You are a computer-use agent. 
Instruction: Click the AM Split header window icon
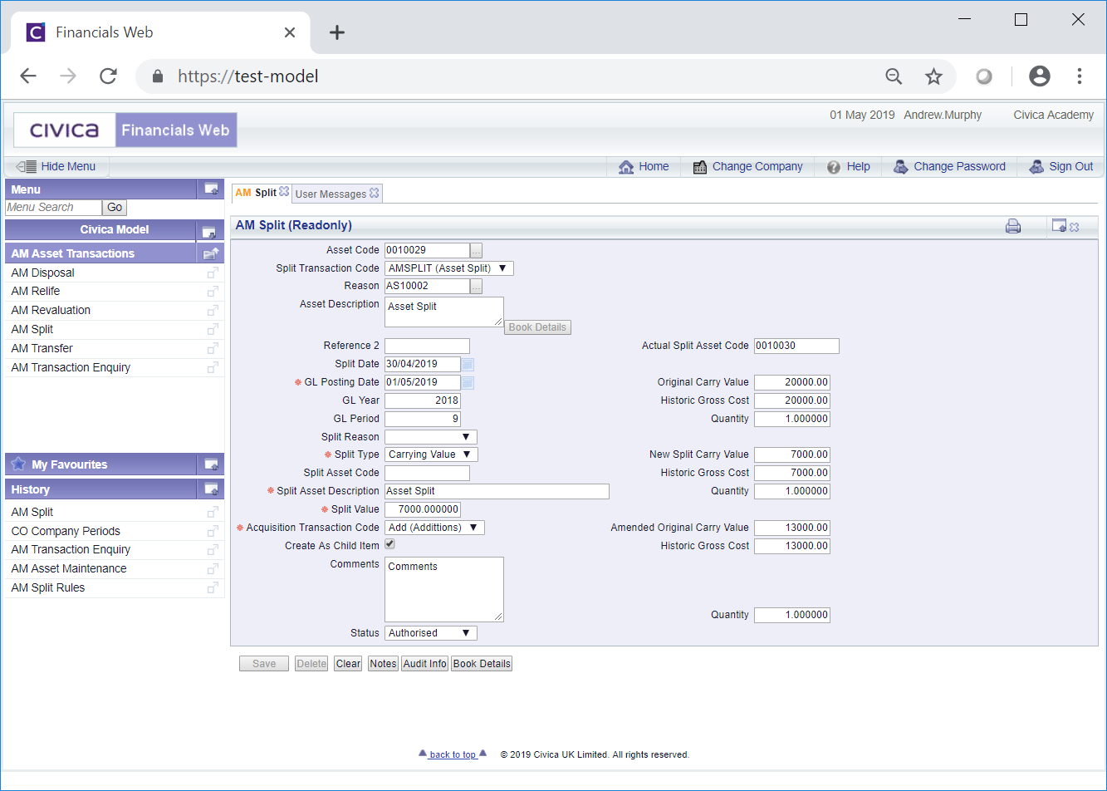1059,226
